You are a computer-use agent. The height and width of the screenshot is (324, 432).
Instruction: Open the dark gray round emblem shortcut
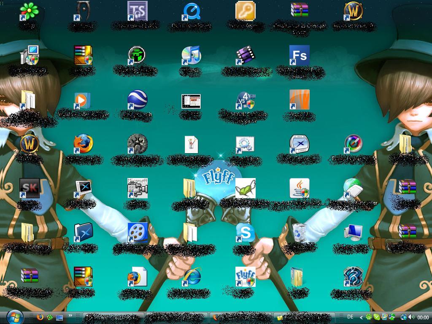[x=137, y=143]
